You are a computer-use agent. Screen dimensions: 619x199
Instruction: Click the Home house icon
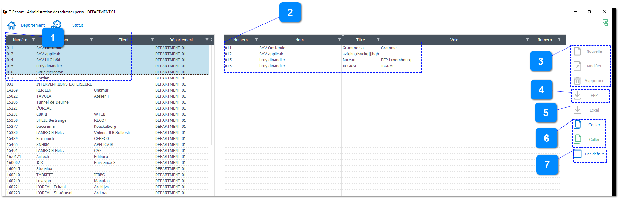pos(11,25)
